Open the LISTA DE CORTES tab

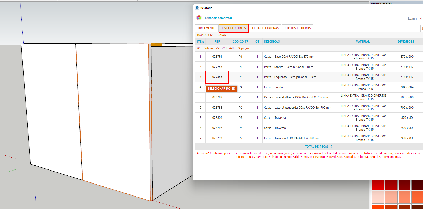234,28
